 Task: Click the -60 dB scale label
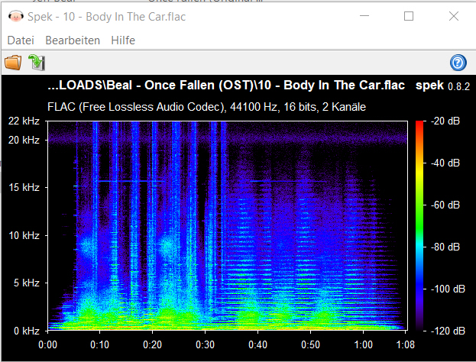click(445, 205)
